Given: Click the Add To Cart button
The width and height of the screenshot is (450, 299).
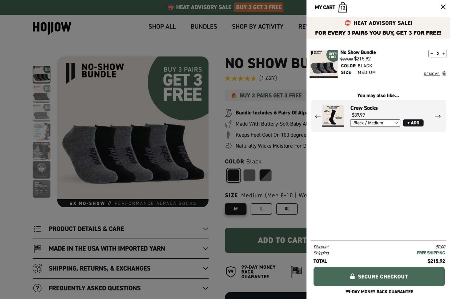Looking at the screenshot, I should (x=266, y=240).
